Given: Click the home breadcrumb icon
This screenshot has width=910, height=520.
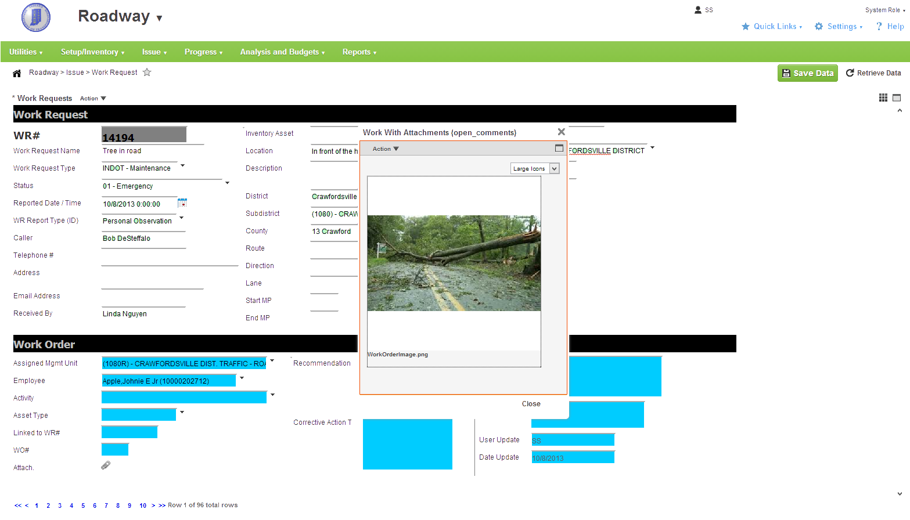Looking at the screenshot, I should pos(16,72).
